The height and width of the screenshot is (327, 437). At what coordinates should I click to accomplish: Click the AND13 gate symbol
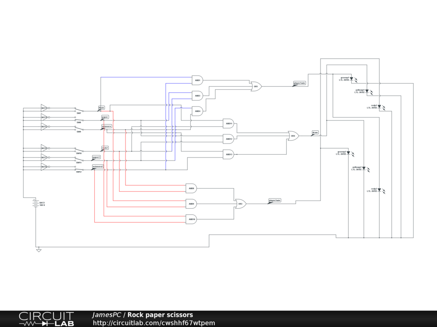click(228, 155)
